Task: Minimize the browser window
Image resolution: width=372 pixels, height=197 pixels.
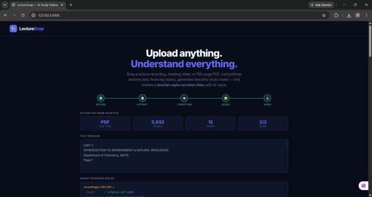Action: pos(344,5)
